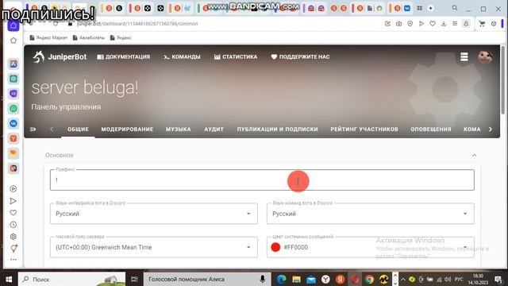Open the VK icon in the browser sidebar

13,124
